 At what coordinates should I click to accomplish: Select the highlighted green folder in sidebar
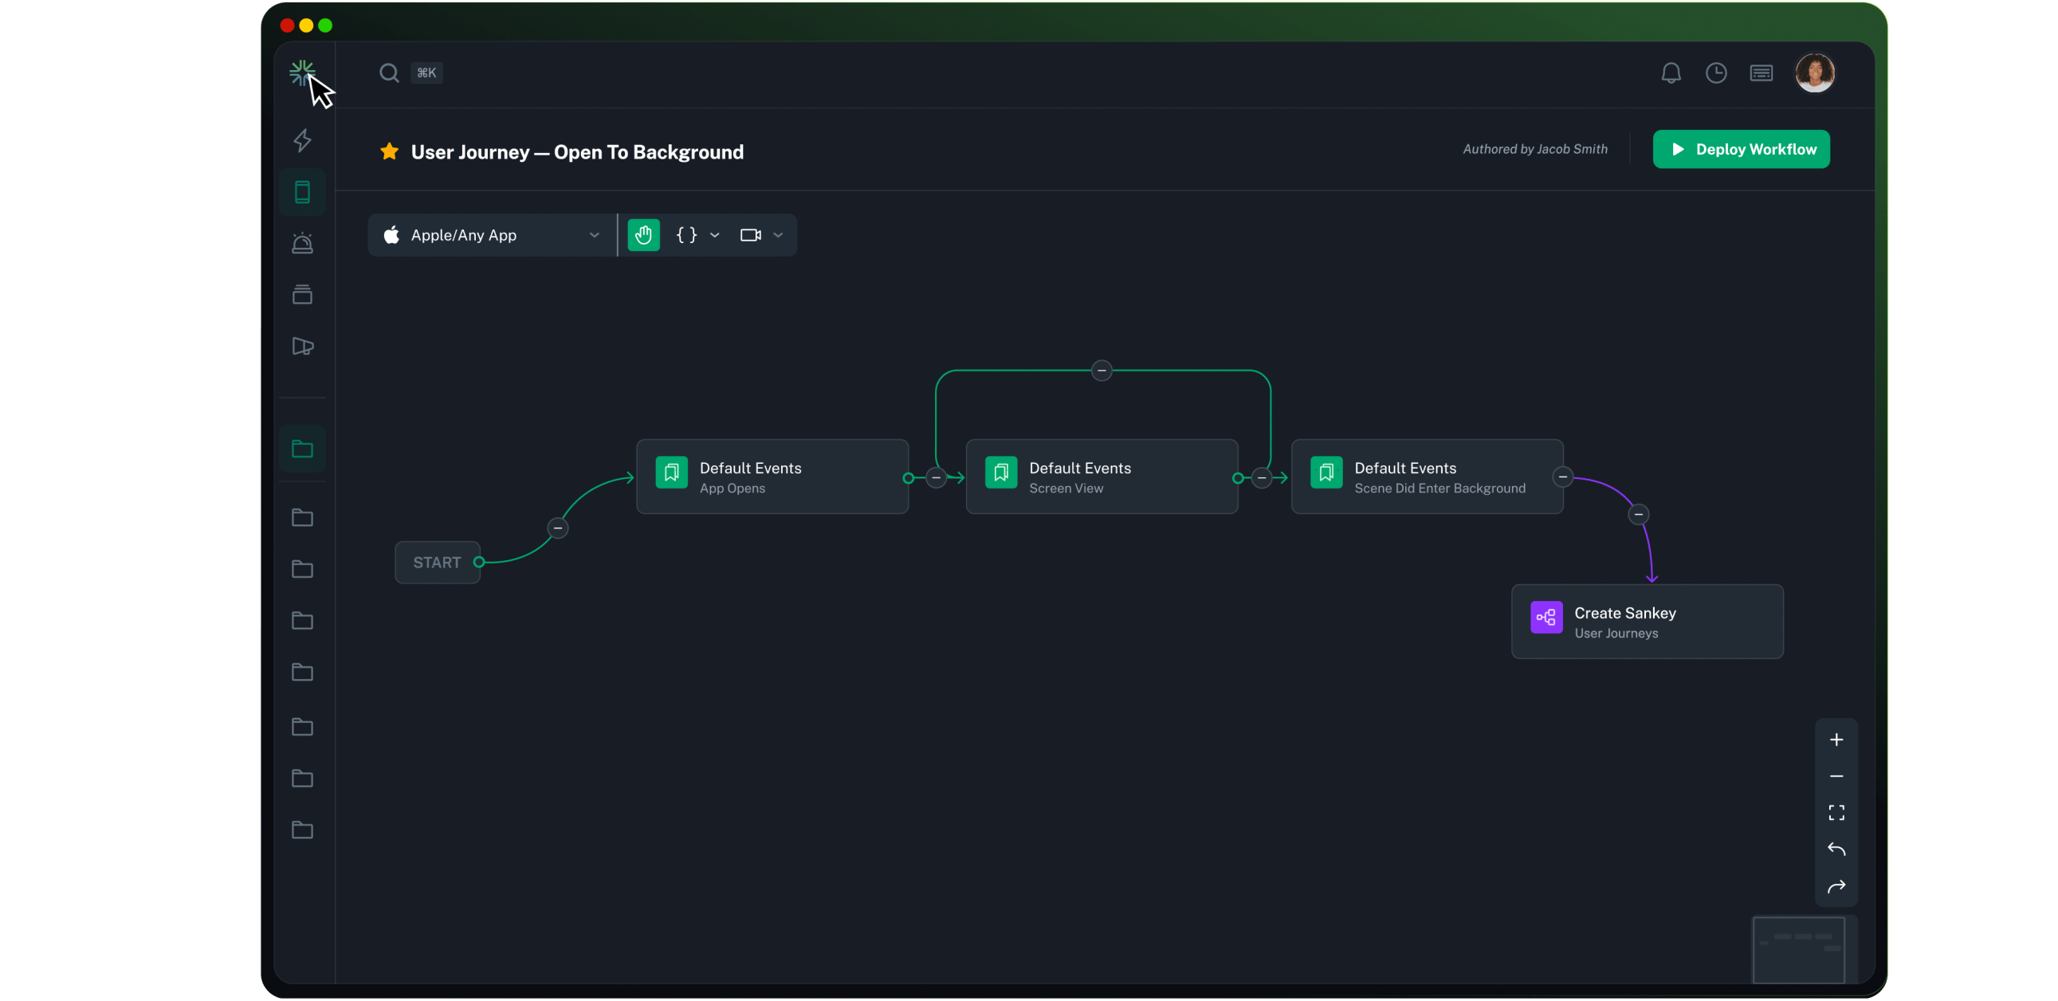click(x=302, y=449)
